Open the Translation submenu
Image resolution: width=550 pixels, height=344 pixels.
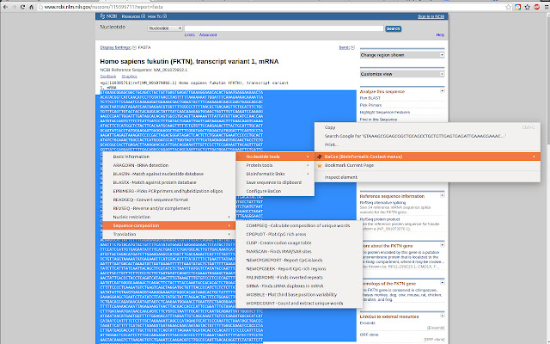tap(168, 234)
